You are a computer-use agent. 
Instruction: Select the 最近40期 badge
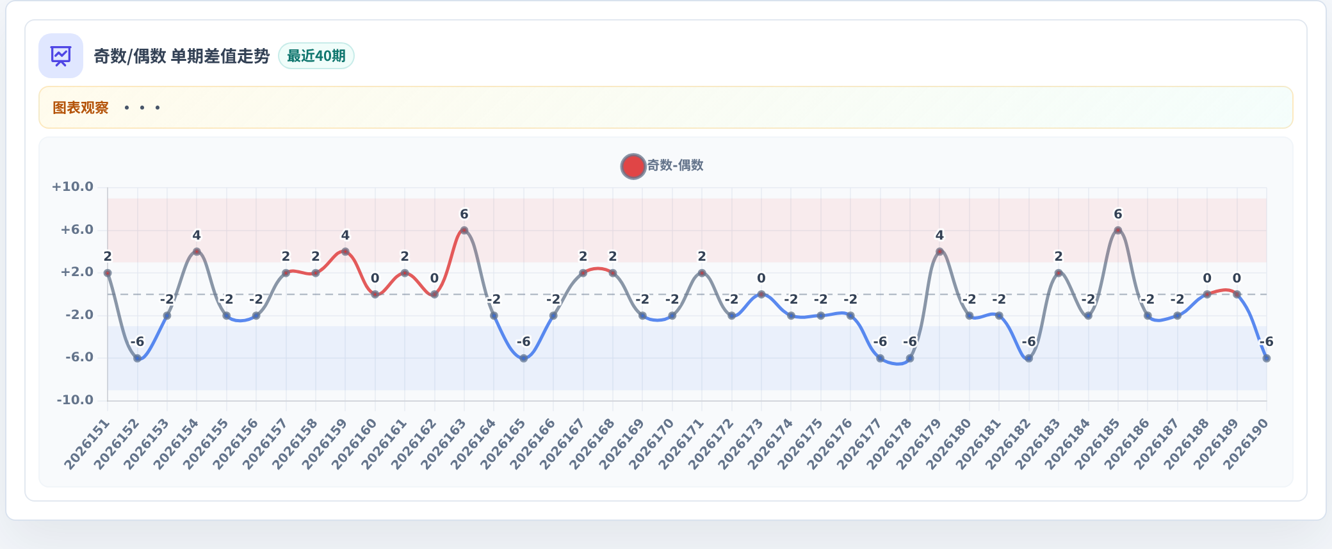316,56
